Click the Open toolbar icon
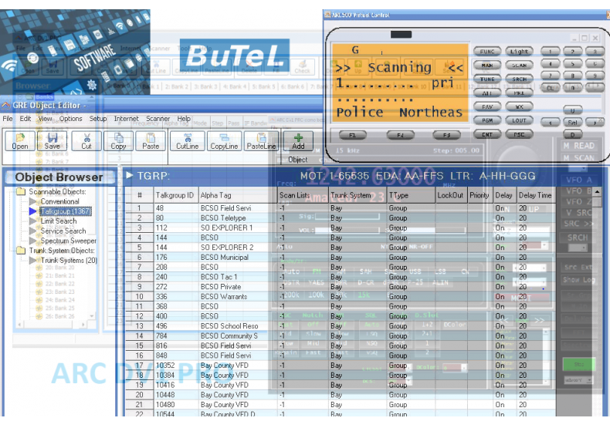 [20, 140]
